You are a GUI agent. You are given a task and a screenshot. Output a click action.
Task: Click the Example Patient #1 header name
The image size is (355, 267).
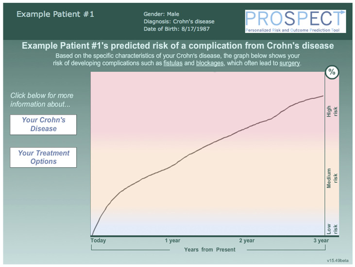[x=55, y=14]
